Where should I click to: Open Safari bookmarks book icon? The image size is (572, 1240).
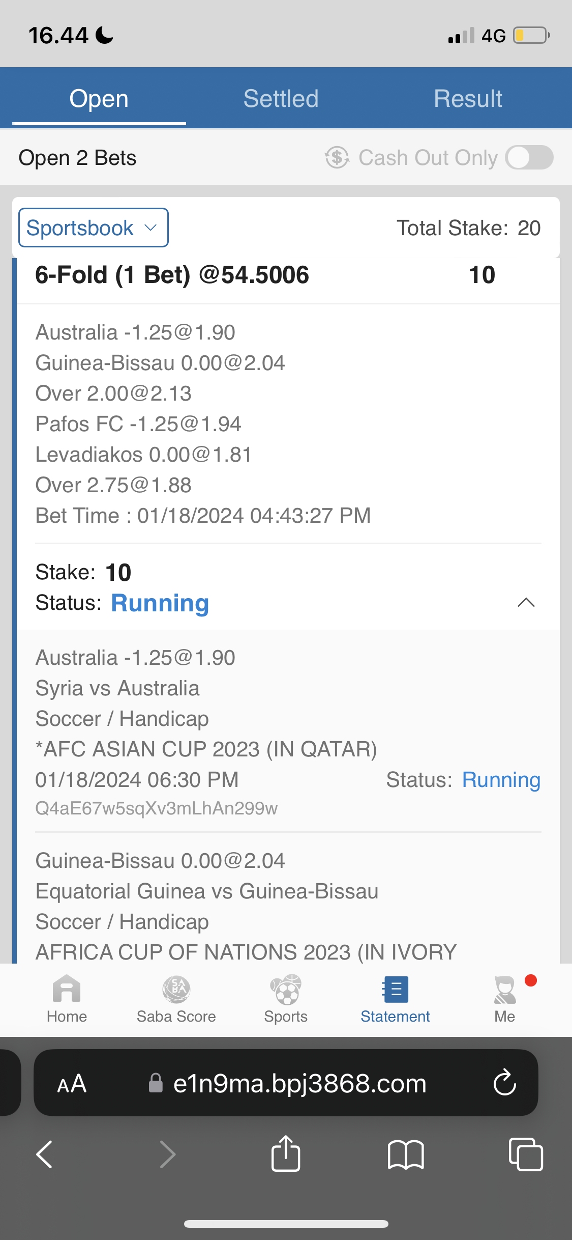(405, 1154)
